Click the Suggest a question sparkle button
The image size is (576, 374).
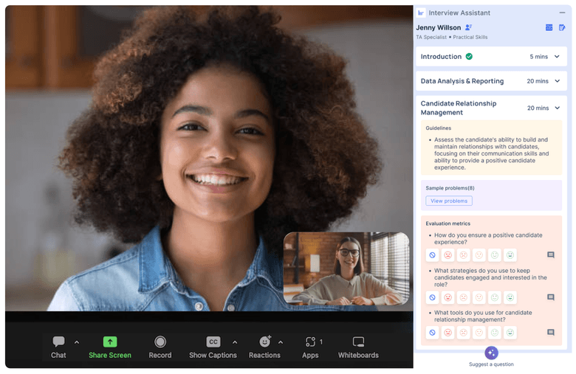pos(491,353)
